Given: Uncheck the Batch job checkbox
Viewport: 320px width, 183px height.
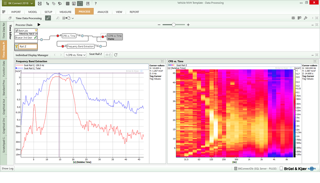Looking at the screenshot, I should (17, 31).
